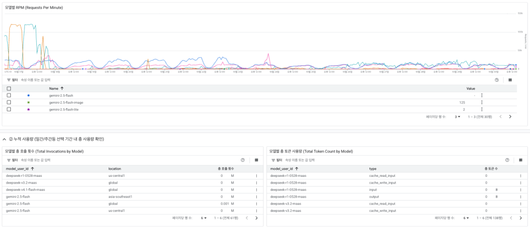Sort tokens by 총 토큰 수 column header

point(491,169)
